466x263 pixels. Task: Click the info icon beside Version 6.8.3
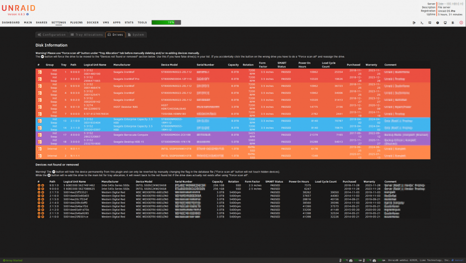[x=27, y=14]
